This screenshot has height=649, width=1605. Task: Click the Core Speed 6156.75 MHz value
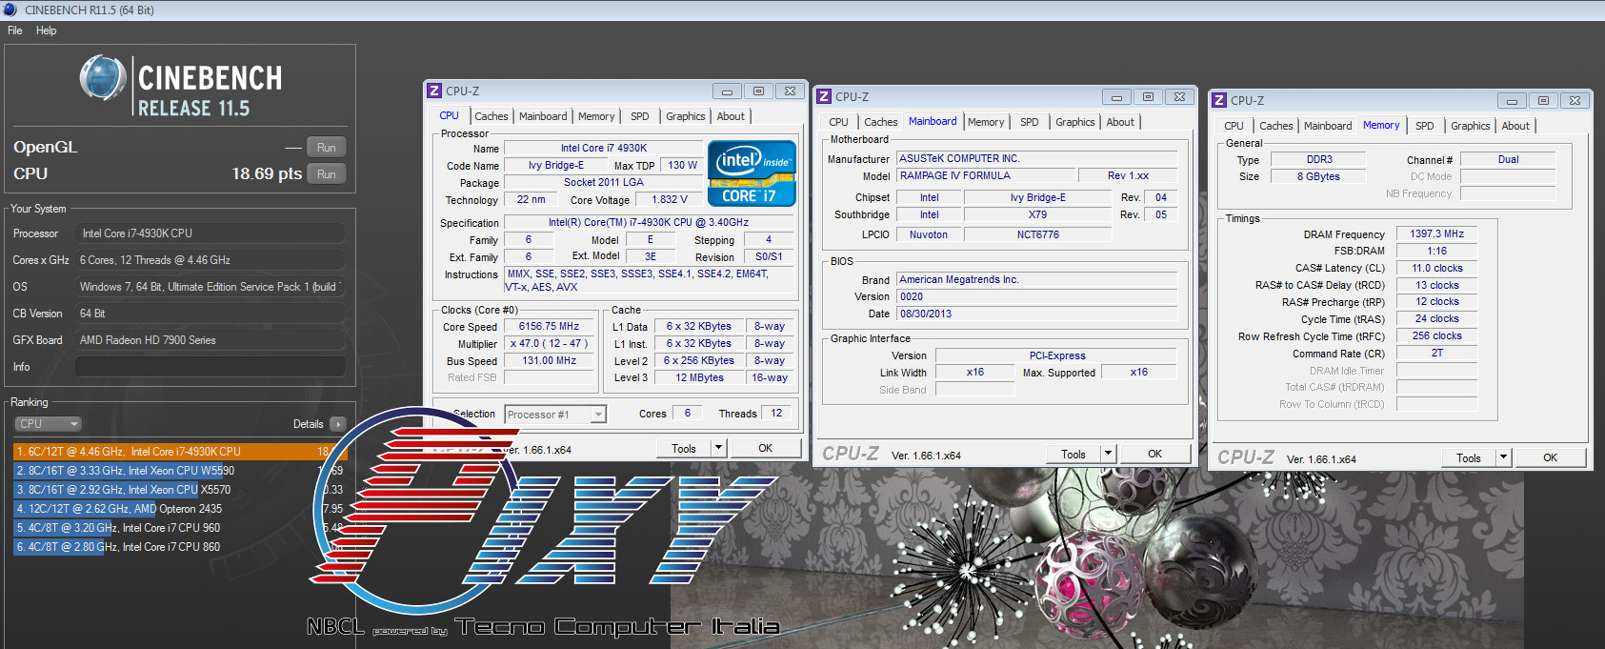tap(549, 327)
